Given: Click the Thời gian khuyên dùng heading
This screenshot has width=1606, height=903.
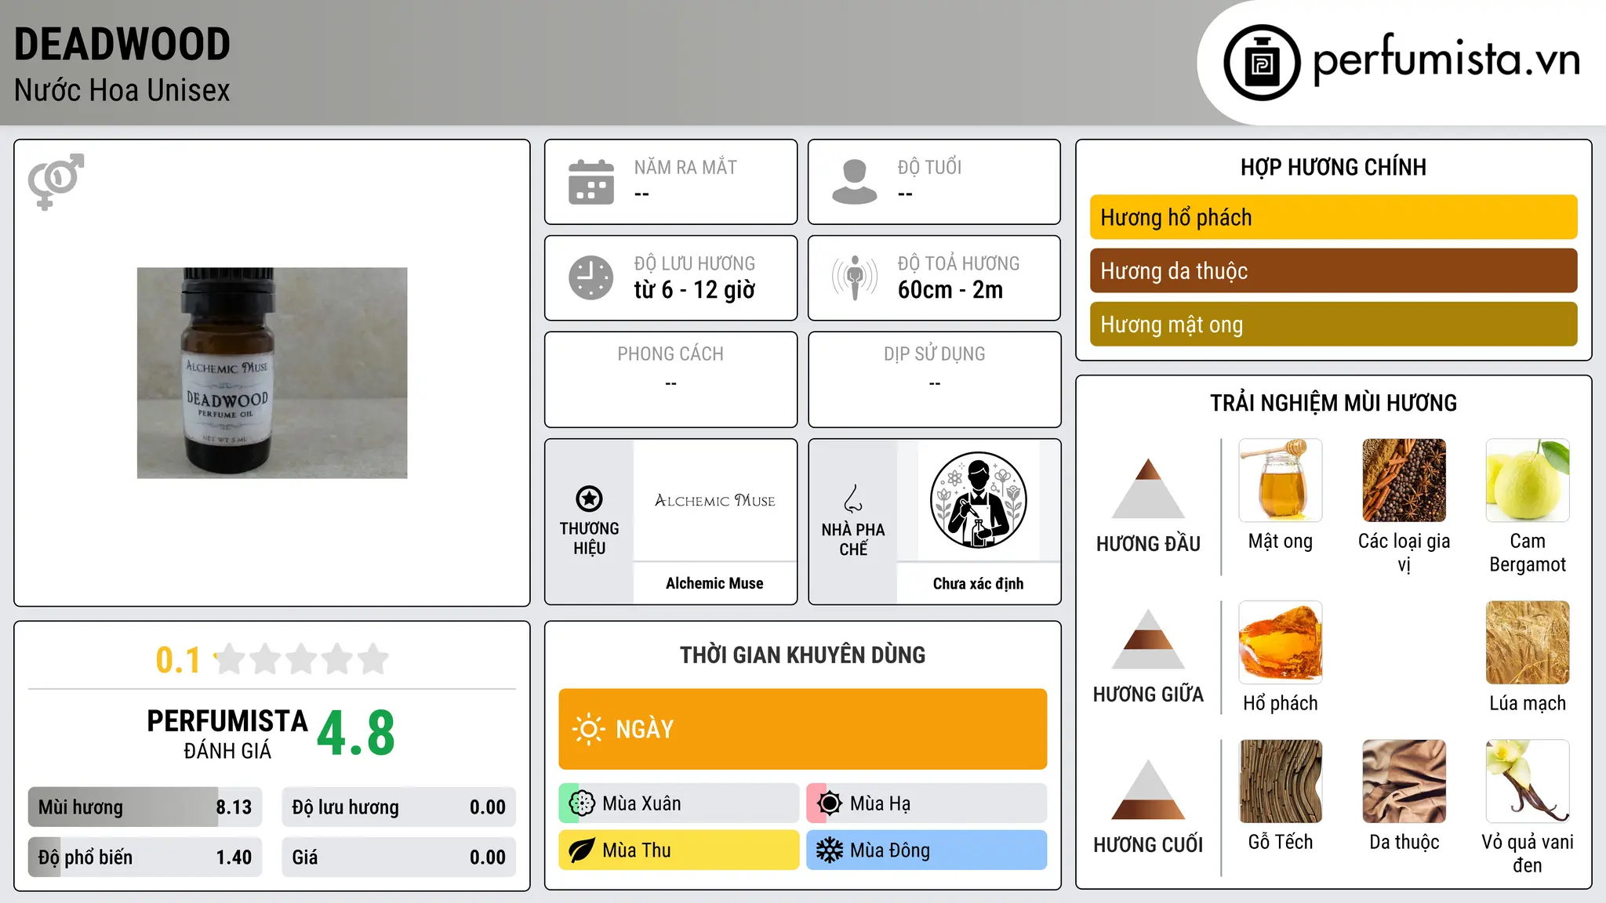Looking at the screenshot, I should pyautogui.click(x=802, y=655).
